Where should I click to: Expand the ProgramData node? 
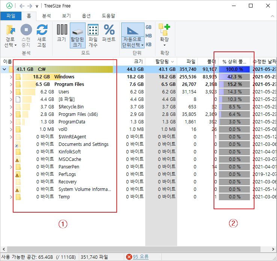11,122
